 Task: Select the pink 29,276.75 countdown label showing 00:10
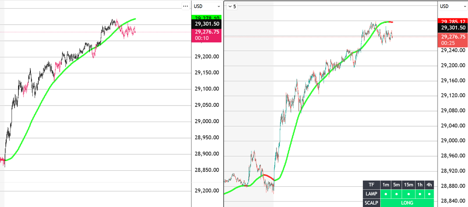tap(207, 35)
